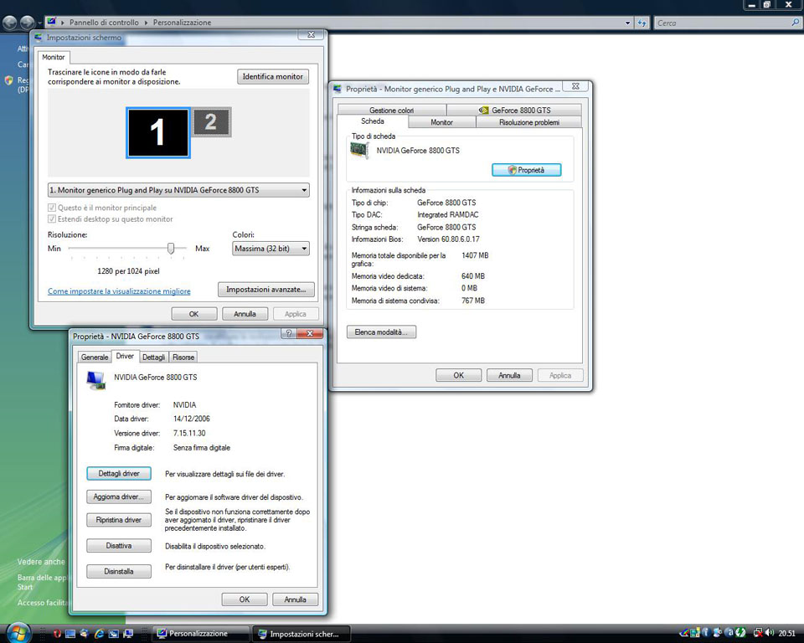The width and height of the screenshot is (804, 643).
Task: Click the Explorer back arrow button
Action: tap(10, 23)
